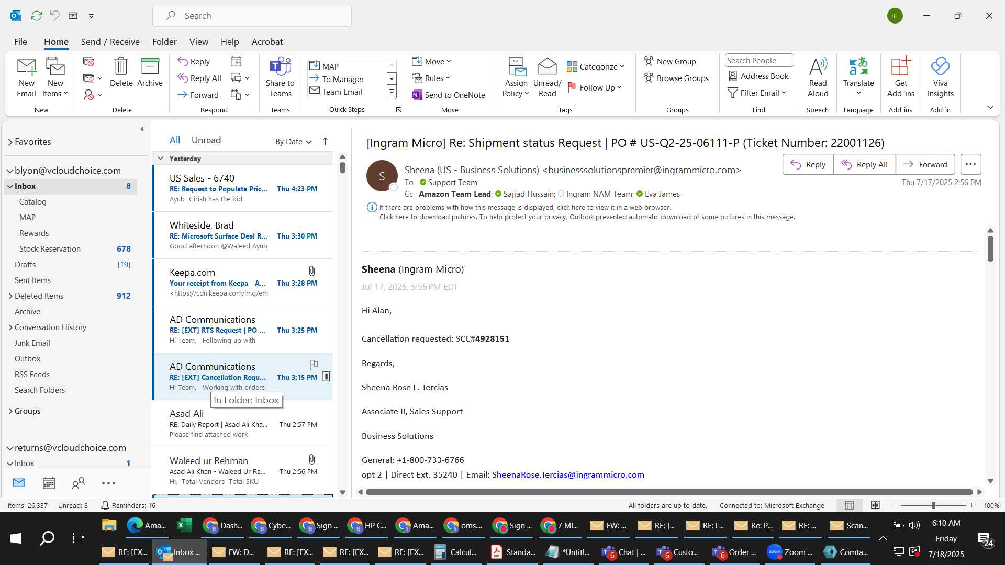Viewport: 1005px width, 565px height.
Task: Flag the AD Communications Cancellation email
Action: click(314, 364)
